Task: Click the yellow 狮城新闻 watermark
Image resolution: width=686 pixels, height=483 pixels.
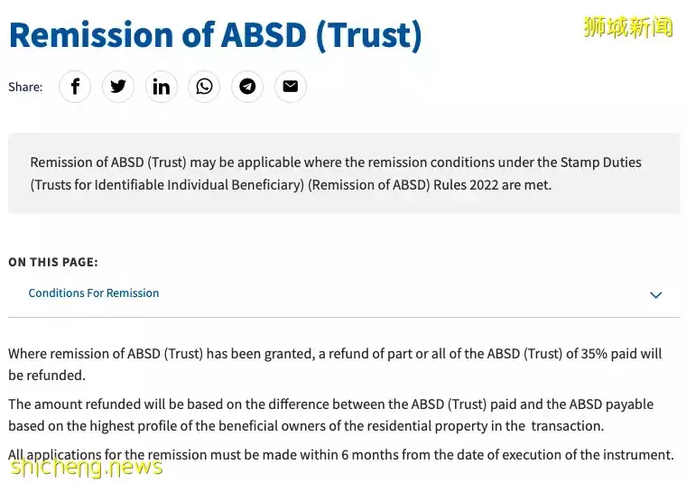Action: click(x=628, y=27)
